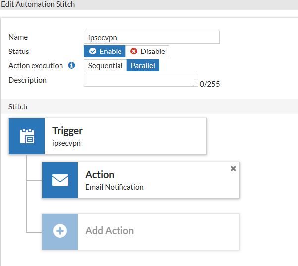Click into the Name input field
Viewport: 298px width, 266px height.
[x=151, y=37]
